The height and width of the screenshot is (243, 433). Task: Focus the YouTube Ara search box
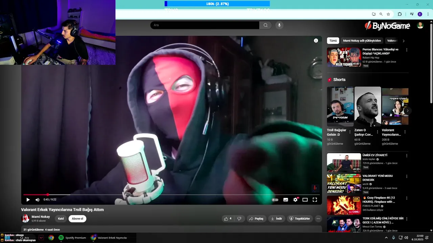(205, 25)
